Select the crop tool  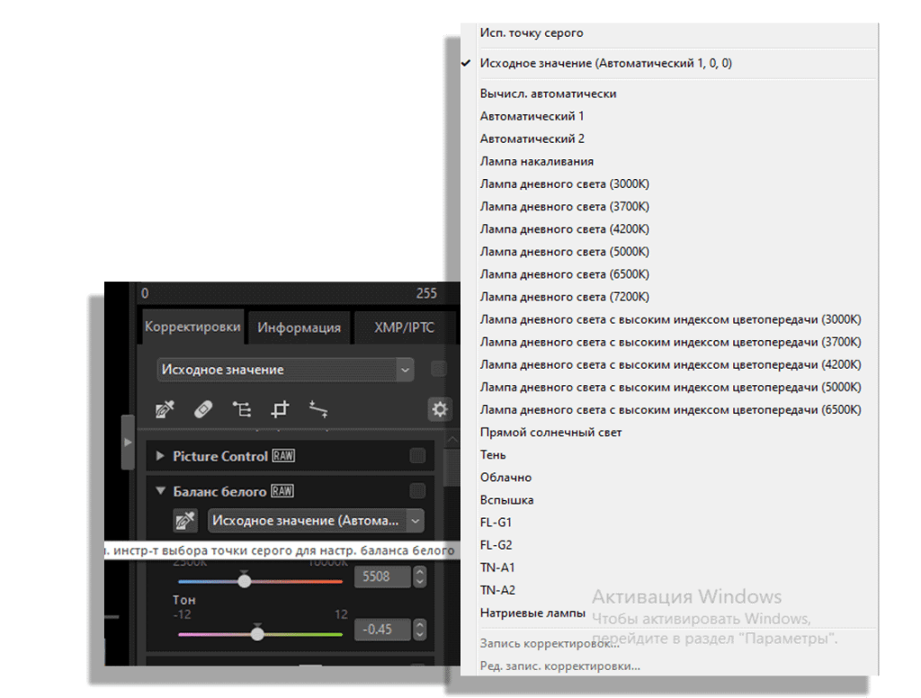(280, 409)
